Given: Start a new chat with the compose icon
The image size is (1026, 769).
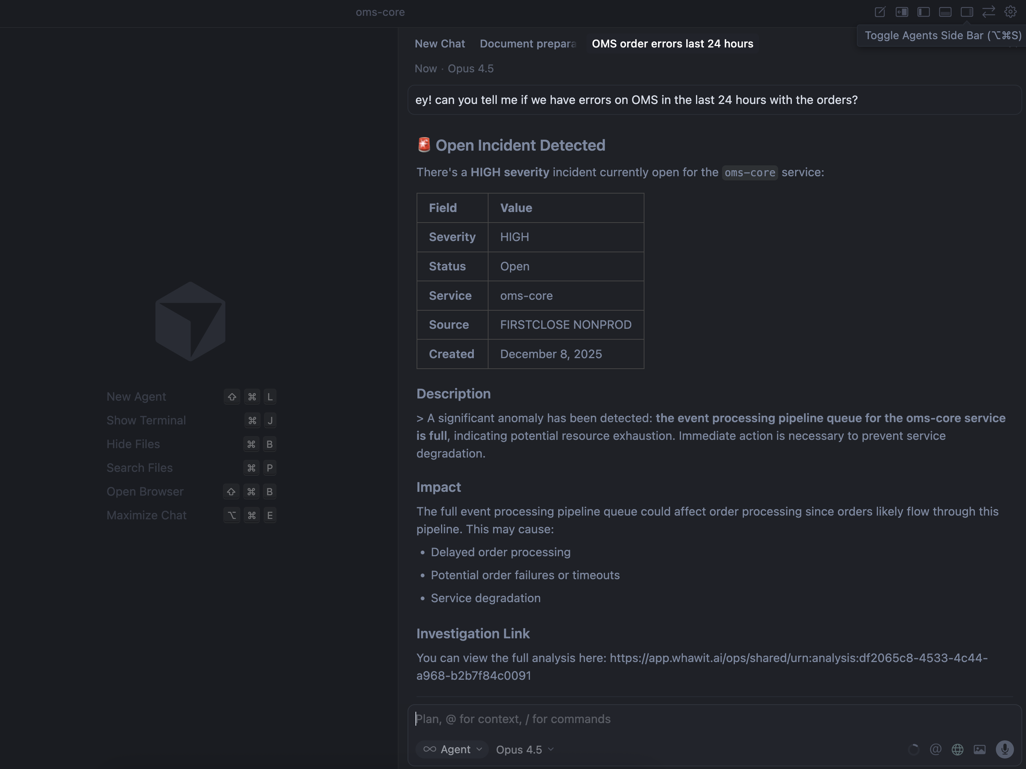Looking at the screenshot, I should click(880, 12).
